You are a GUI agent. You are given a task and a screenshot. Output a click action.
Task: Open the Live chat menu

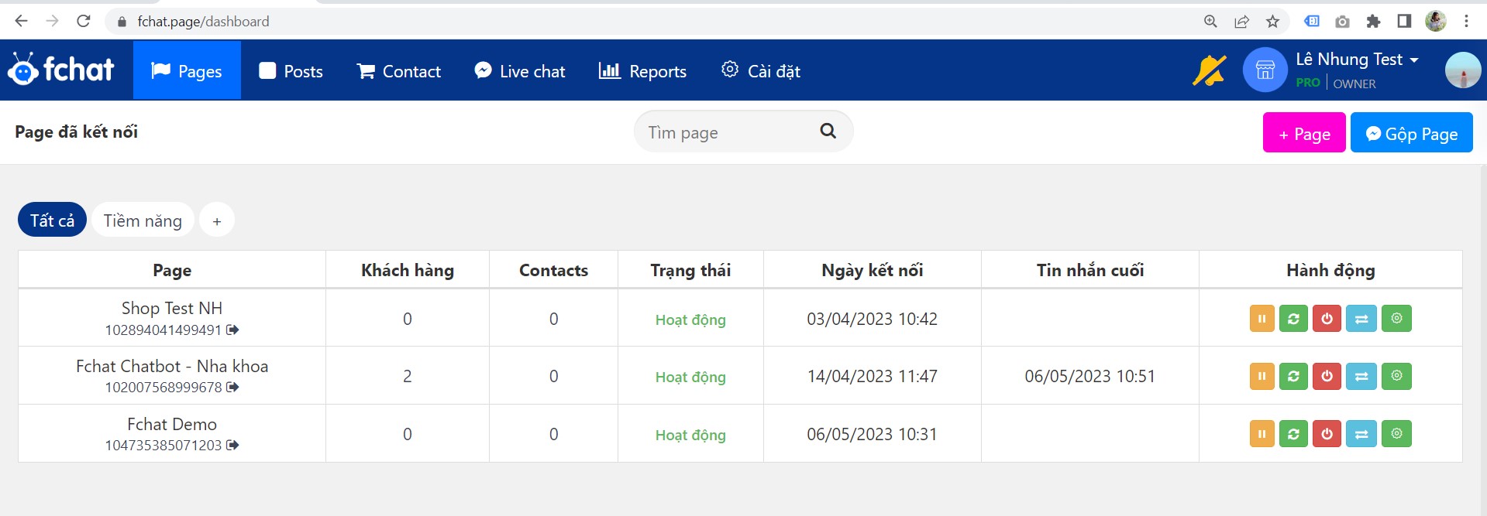click(x=520, y=71)
